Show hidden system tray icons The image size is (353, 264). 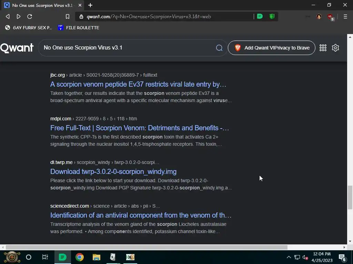[x=289, y=257]
